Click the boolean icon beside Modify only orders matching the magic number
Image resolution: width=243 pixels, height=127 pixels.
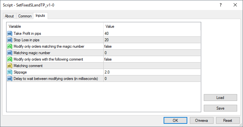point(10,46)
